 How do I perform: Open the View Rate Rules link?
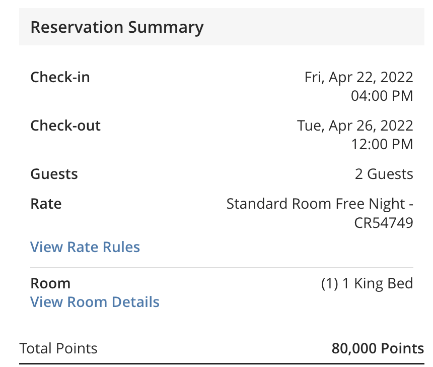click(85, 247)
